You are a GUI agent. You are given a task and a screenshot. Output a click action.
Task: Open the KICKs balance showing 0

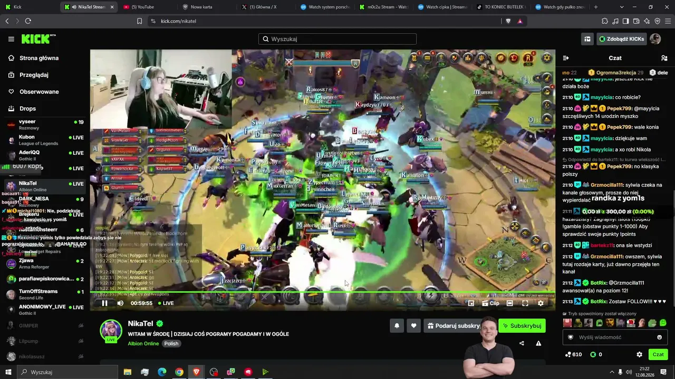point(596,354)
